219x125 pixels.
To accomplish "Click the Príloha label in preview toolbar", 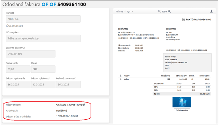I will pos(119,12).
